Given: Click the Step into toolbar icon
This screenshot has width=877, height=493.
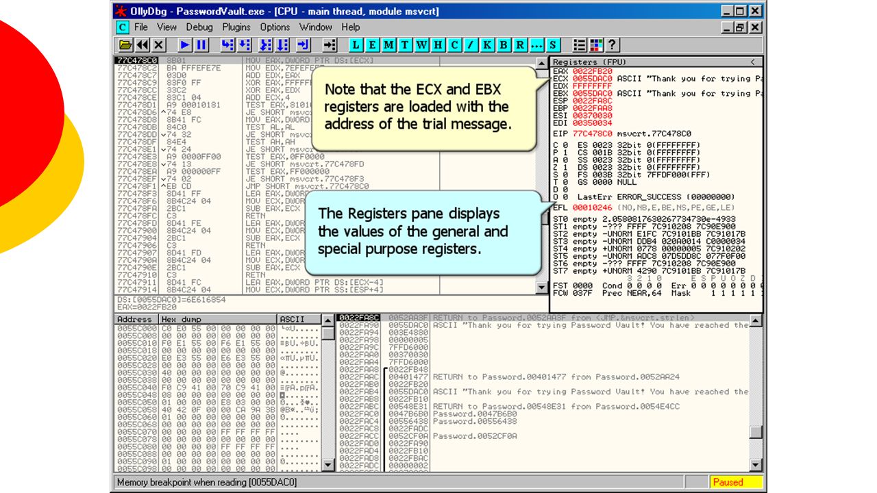Looking at the screenshot, I should [x=227, y=45].
